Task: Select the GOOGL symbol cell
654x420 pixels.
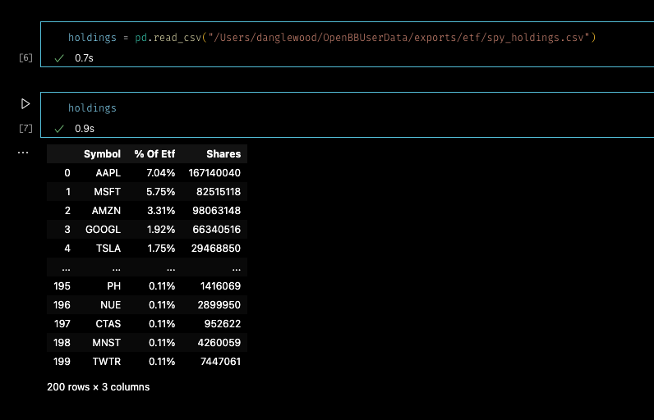Action: tap(103, 230)
